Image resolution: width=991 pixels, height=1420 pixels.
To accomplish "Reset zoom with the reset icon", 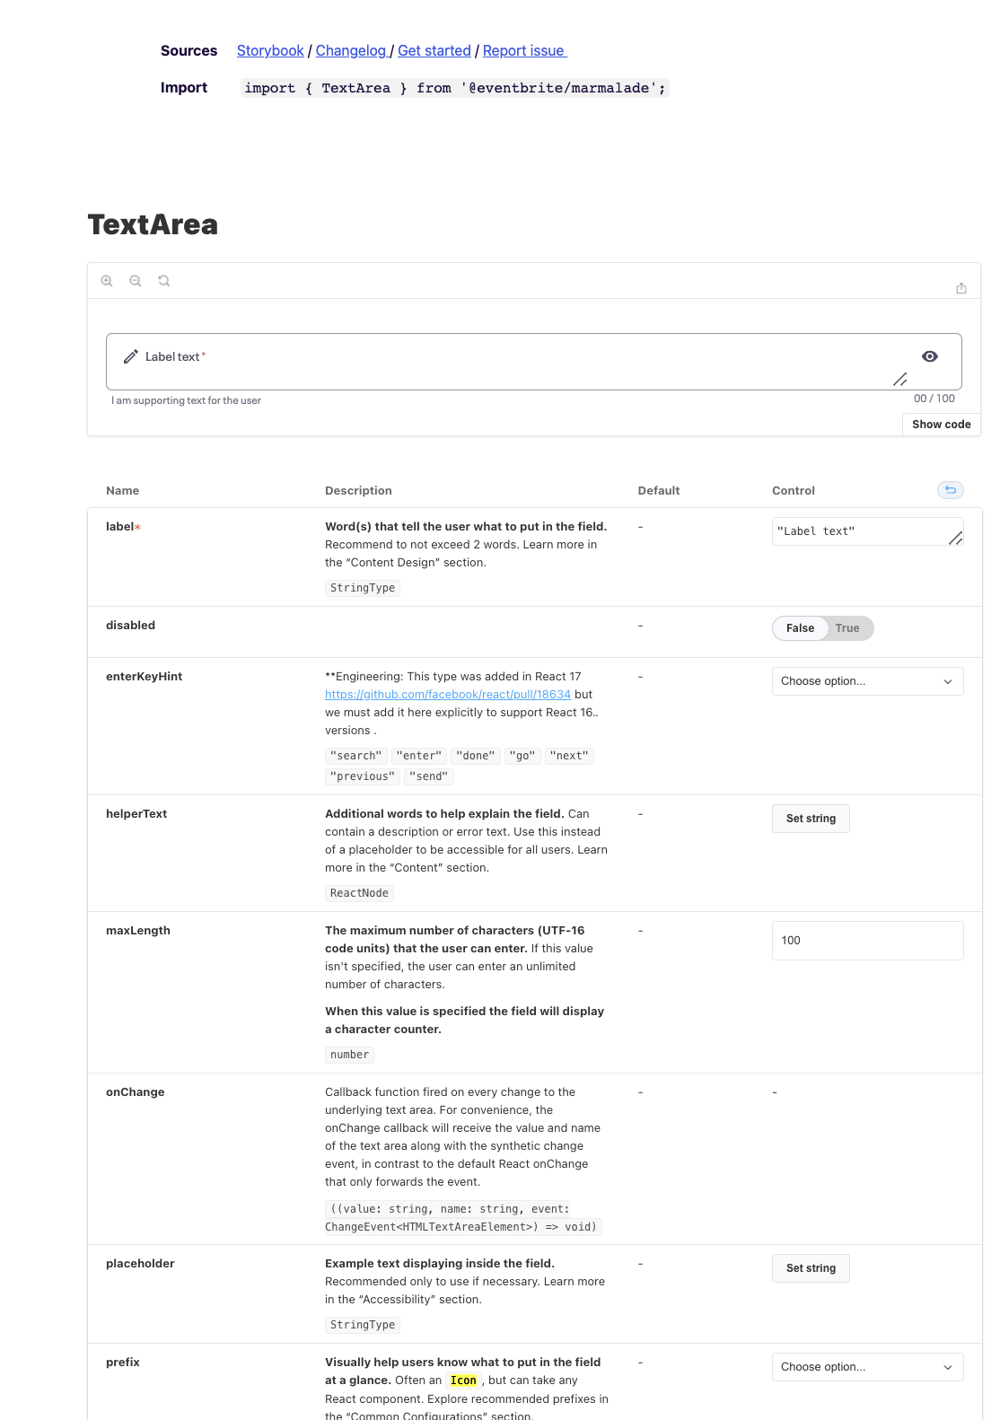I will click(x=162, y=281).
